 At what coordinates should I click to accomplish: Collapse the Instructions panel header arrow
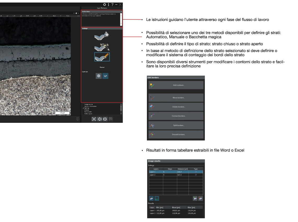(121, 12)
